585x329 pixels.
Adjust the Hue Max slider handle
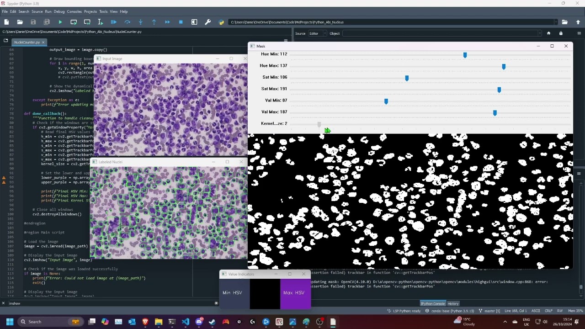click(x=504, y=67)
